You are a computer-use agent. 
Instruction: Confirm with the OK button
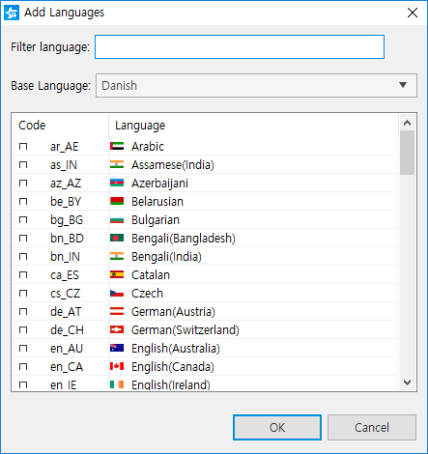277,427
